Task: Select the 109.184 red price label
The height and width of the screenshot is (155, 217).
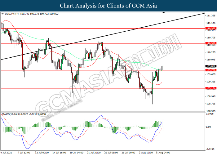Action: pyautogui.click(x=211, y=88)
